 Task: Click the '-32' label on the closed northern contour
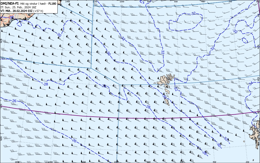tap(193, 14)
